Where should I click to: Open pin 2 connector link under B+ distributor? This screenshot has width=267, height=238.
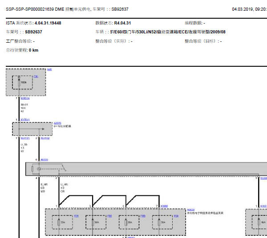coord(45,138)
